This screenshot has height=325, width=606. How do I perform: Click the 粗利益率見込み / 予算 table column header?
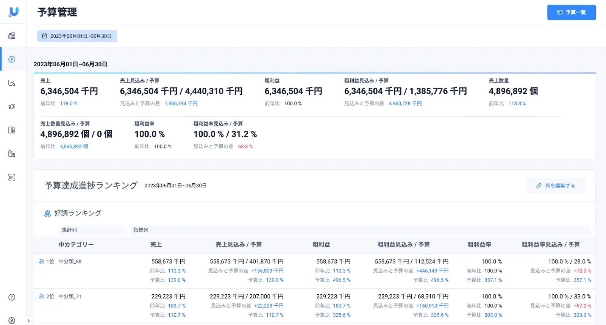(551, 245)
